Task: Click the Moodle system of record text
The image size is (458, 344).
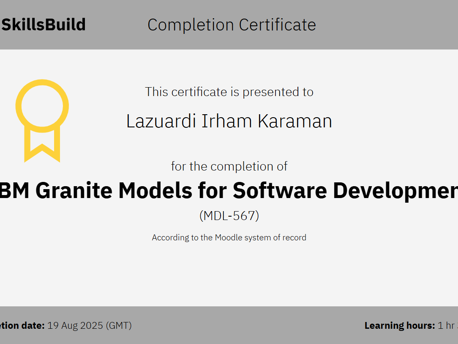Action: [229, 237]
